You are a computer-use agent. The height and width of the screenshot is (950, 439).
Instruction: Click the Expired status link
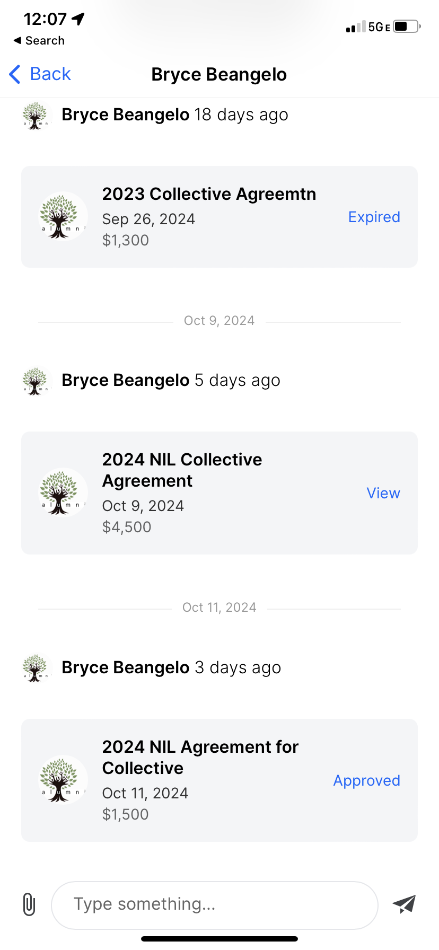374,217
